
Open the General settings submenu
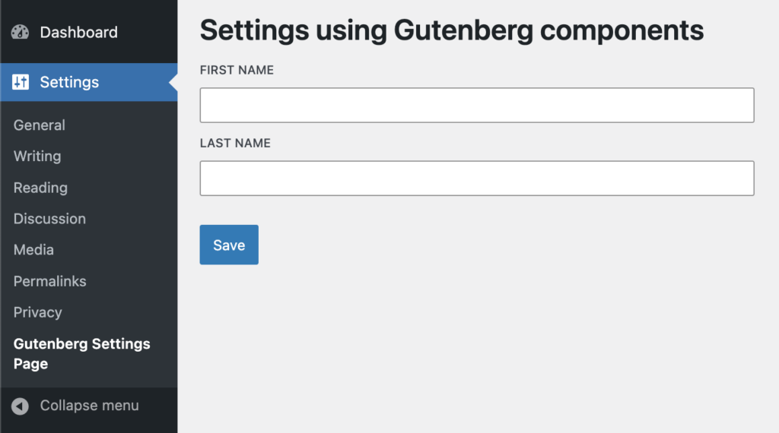(x=40, y=125)
